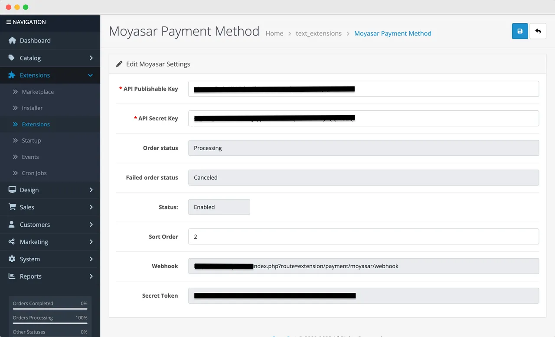The image size is (555, 337).
Task: Open the Status Enabled dropdown
Action: 219,207
